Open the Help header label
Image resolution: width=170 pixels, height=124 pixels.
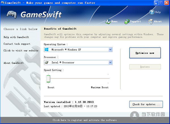(158, 12)
